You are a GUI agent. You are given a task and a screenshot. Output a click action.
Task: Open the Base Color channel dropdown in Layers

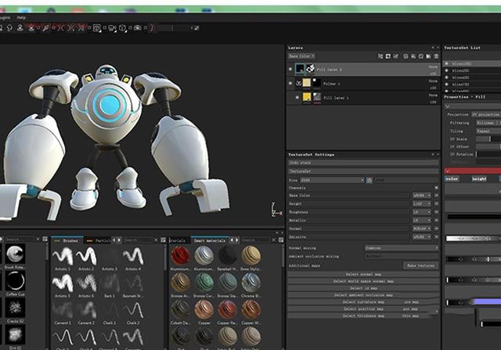pyautogui.click(x=301, y=56)
